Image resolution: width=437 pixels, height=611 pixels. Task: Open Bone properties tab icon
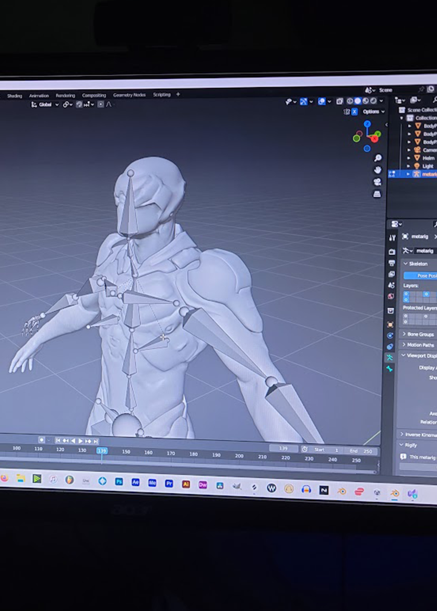point(390,369)
